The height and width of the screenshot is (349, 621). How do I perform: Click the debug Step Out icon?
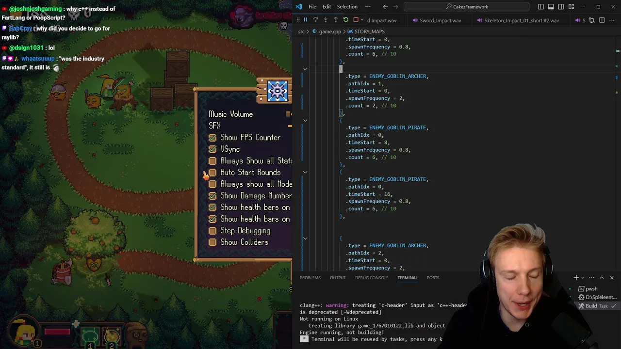tap(336, 20)
